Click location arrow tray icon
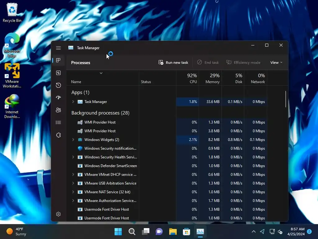Screen dimensions: 318x239 point(262,232)
